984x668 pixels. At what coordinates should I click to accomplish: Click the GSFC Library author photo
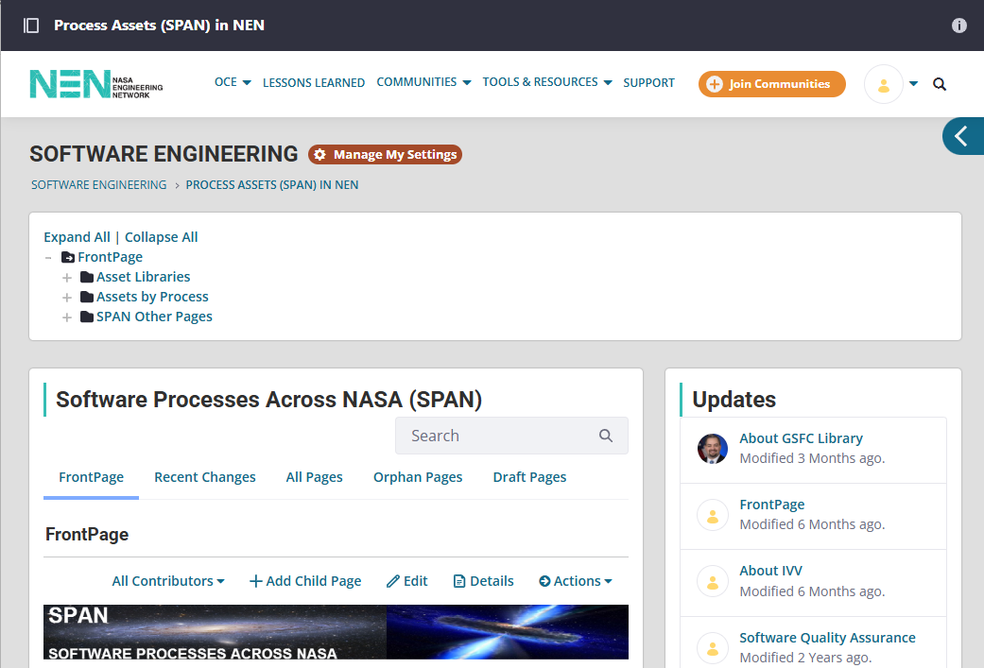tap(712, 449)
